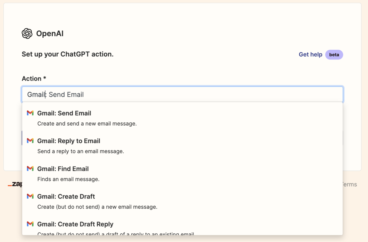Select Gmail: Create Draft from list
The height and width of the screenshot is (242, 368).
(x=182, y=201)
